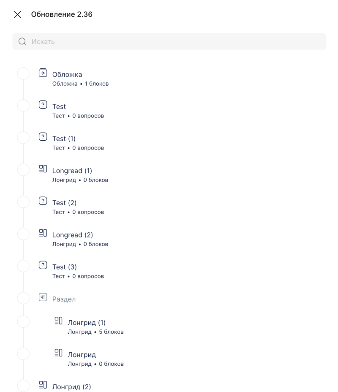Image resolution: width=338 pixels, height=392 pixels.
Task: Click the search magnifier icon
Action: tap(22, 41)
